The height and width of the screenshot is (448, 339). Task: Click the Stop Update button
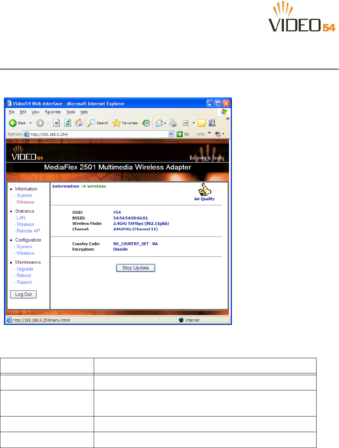point(136,268)
